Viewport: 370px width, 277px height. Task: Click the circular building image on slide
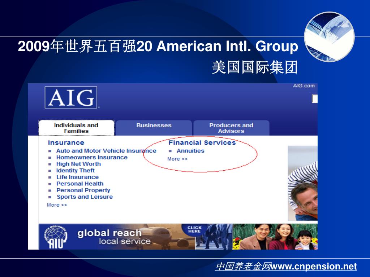click(x=330, y=37)
